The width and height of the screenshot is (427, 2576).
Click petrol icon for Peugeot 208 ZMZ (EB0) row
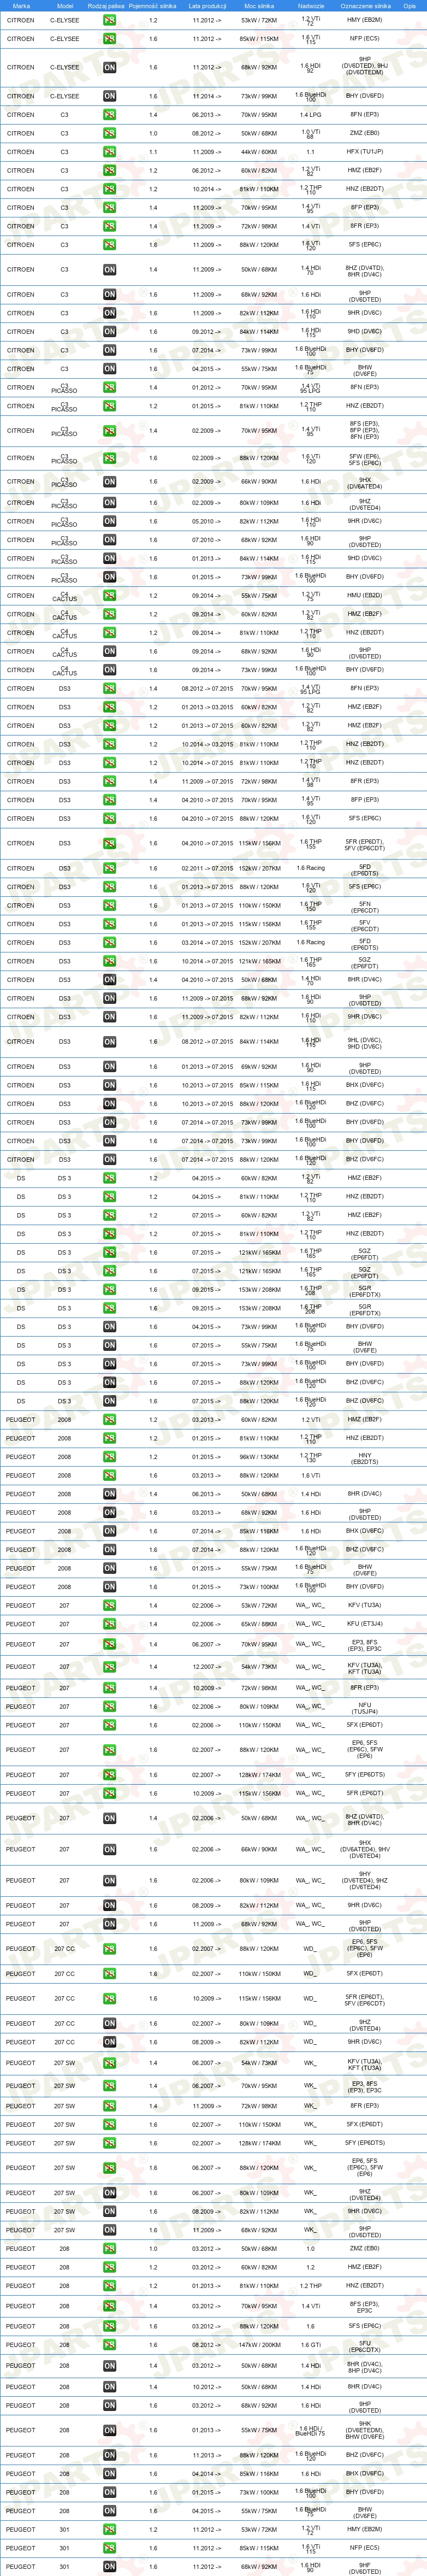(x=109, y=2249)
